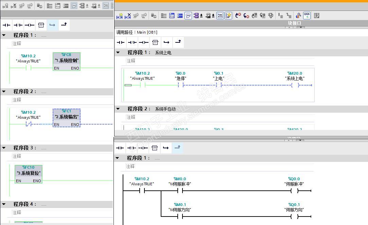Image resolution: width=368 pixels, height=225 pixels.
Task: Select normally closed contact in upper-right LAD bar
Action: coord(132,42)
